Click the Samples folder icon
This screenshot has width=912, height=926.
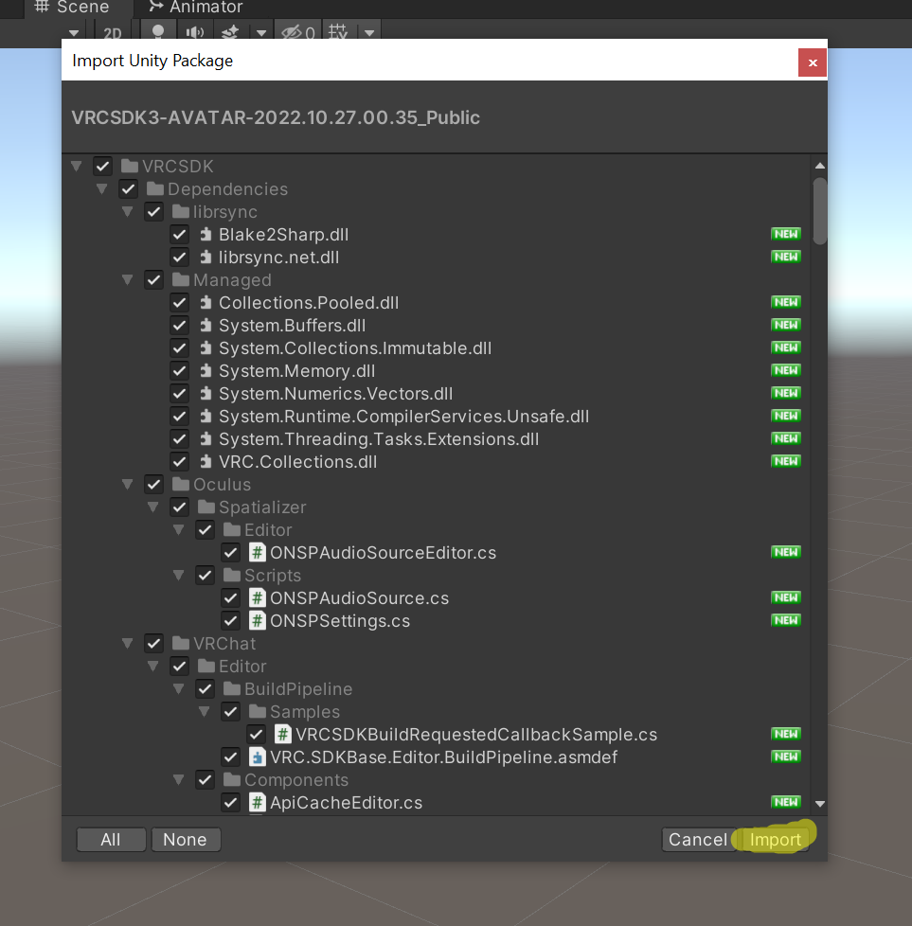pos(258,712)
